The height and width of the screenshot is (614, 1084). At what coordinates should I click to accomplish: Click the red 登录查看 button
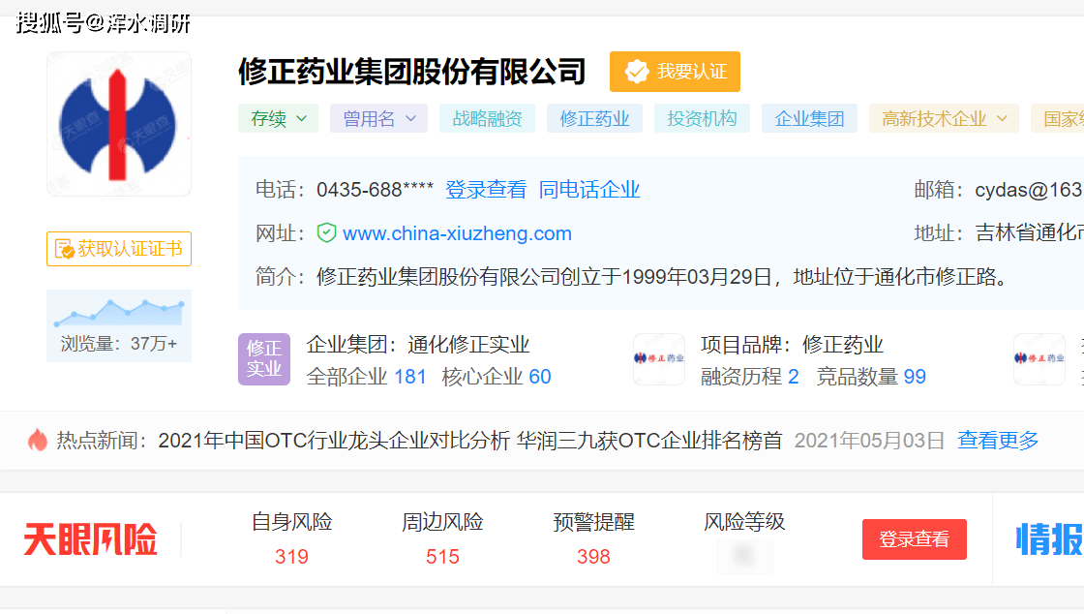pos(914,539)
